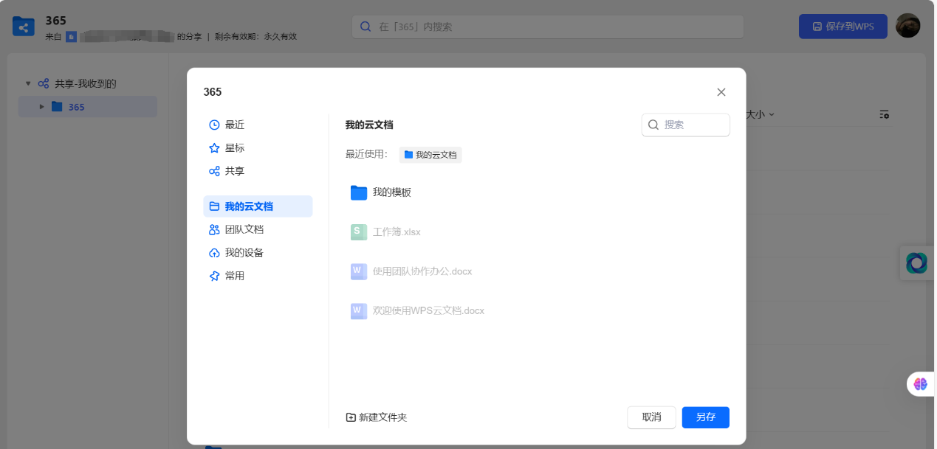Click the shared folder icon beside the 365 title
Screen dimensions: 937x449
click(24, 27)
